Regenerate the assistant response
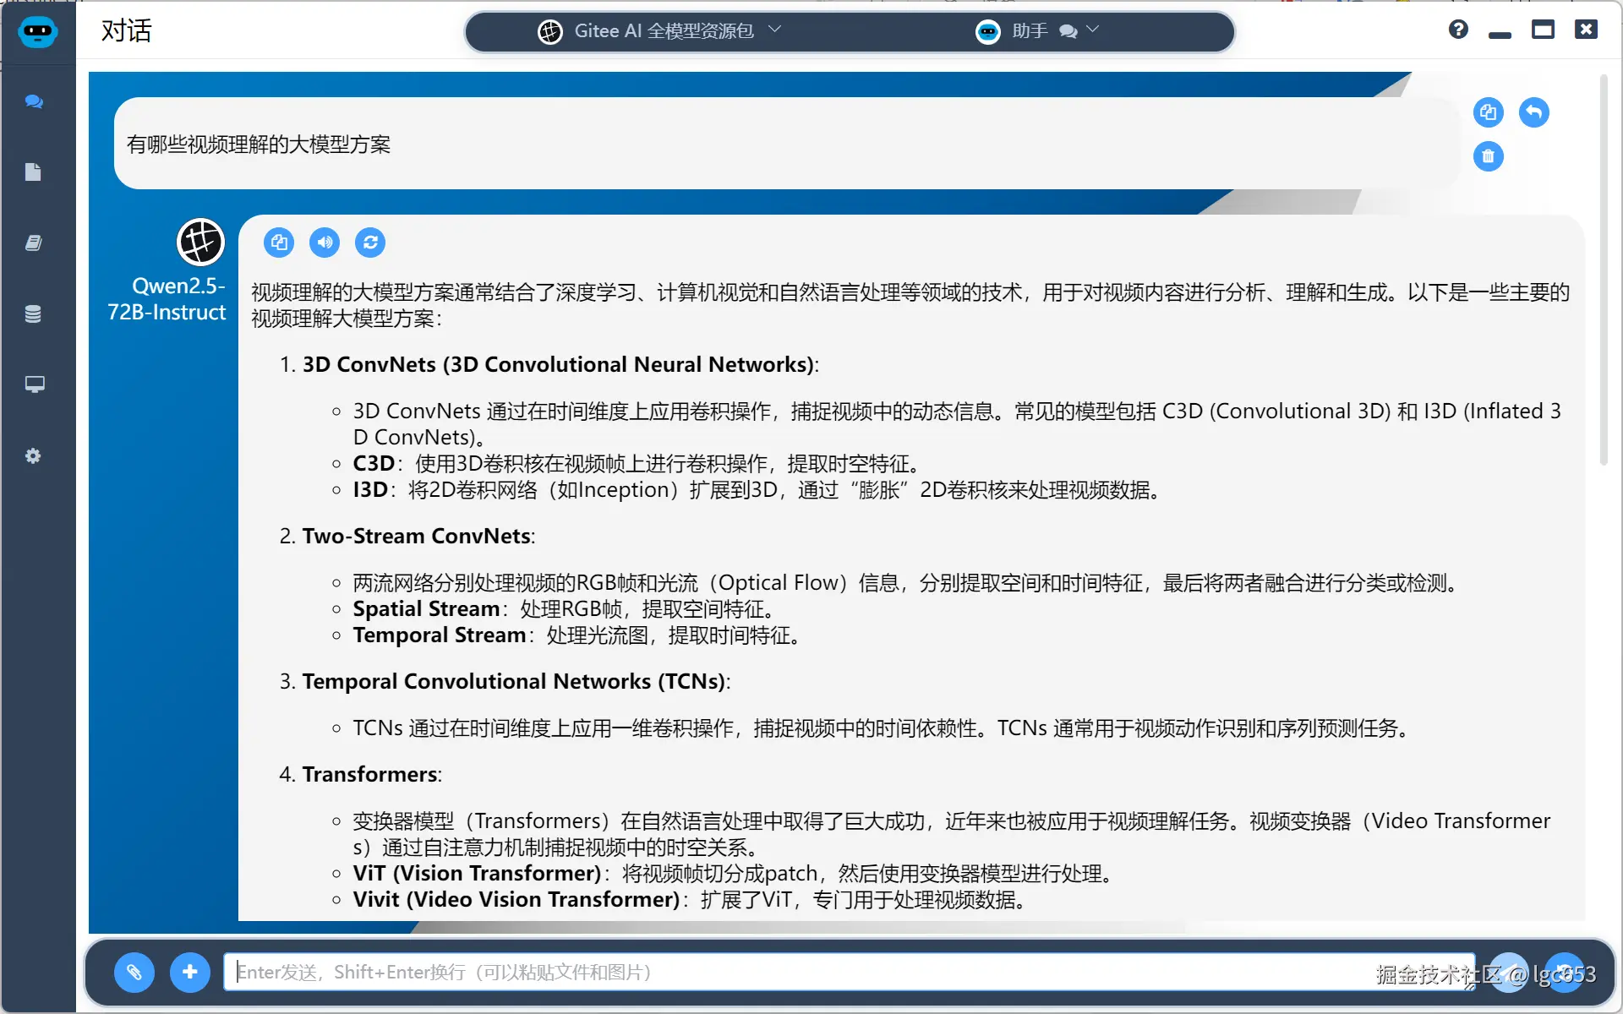The image size is (1623, 1014). point(370,243)
